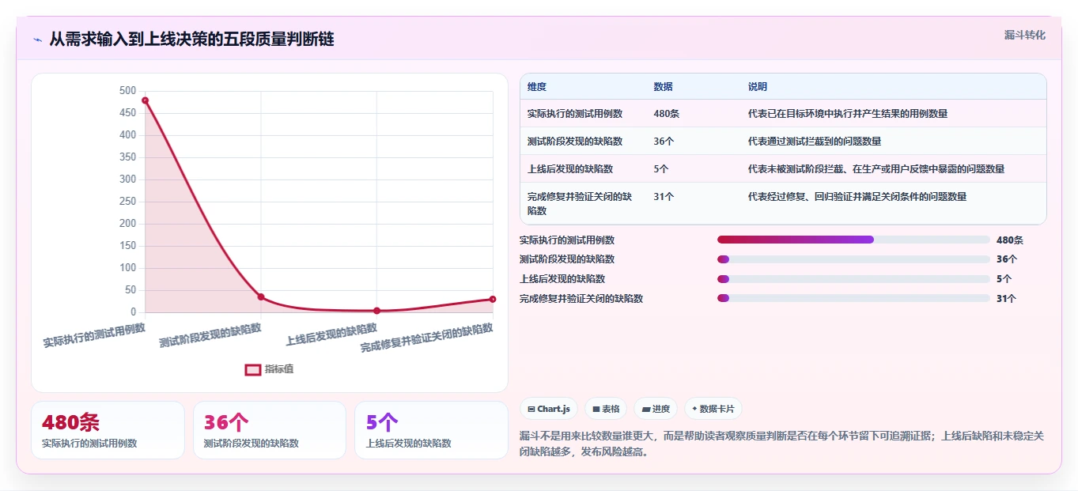Click the 5个 cell in the table

point(661,169)
